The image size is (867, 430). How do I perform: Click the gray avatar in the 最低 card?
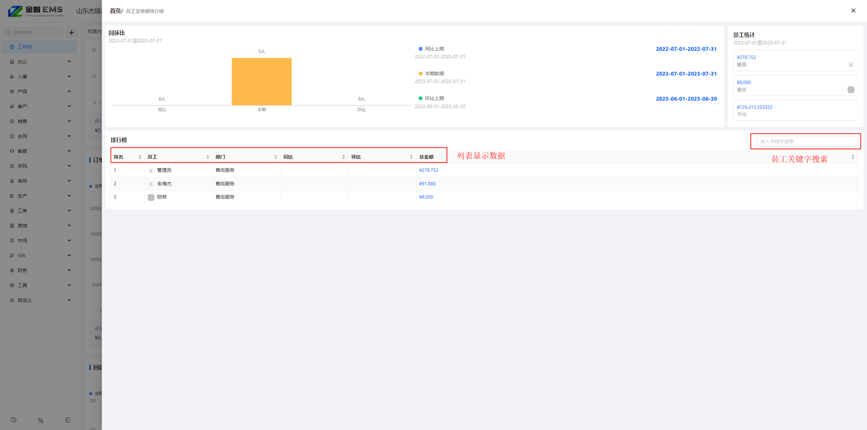click(x=851, y=89)
